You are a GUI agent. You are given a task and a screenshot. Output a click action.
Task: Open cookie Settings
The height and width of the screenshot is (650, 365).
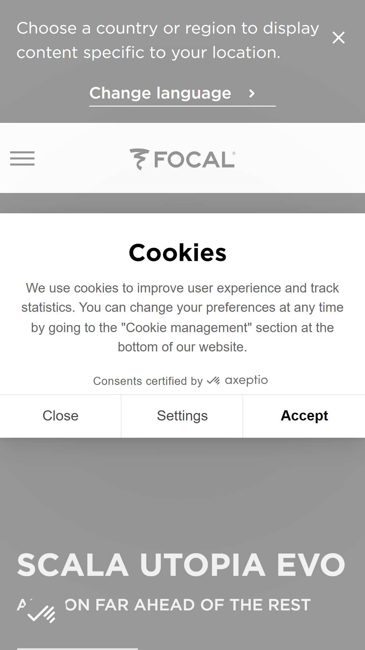pos(182,416)
